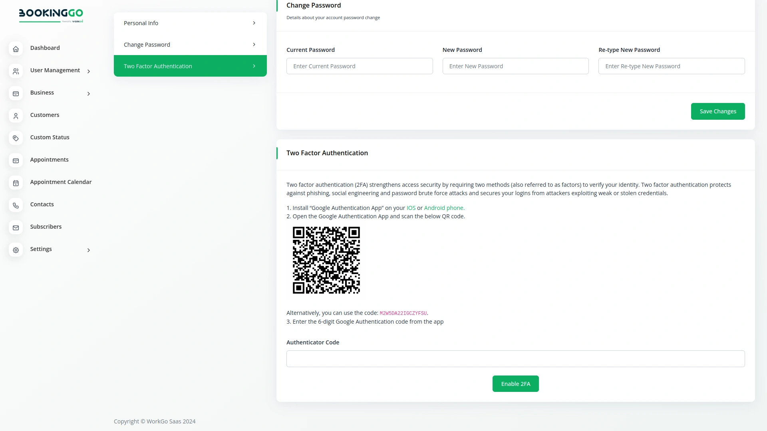
Task: Open the Settings gear icon
Action: pos(16,250)
